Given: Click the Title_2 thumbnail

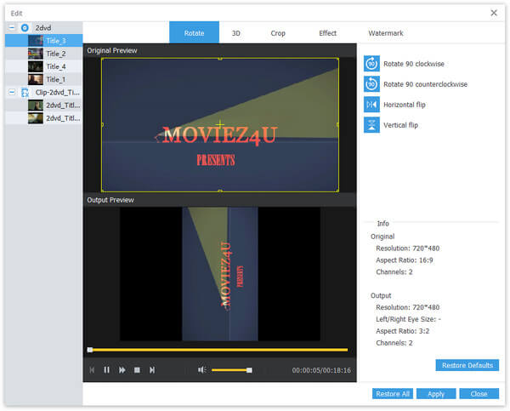Looking at the screenshot, I should pos(36,54).
